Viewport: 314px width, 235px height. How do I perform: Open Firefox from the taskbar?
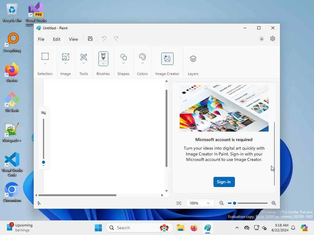coord(194,228)
